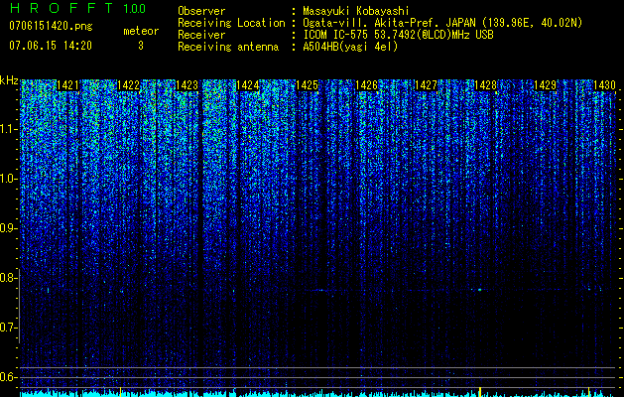Click the Receiver label
The width and height of the screenshot is (624, 397).
pyautogui.click(x=201, y=35)
